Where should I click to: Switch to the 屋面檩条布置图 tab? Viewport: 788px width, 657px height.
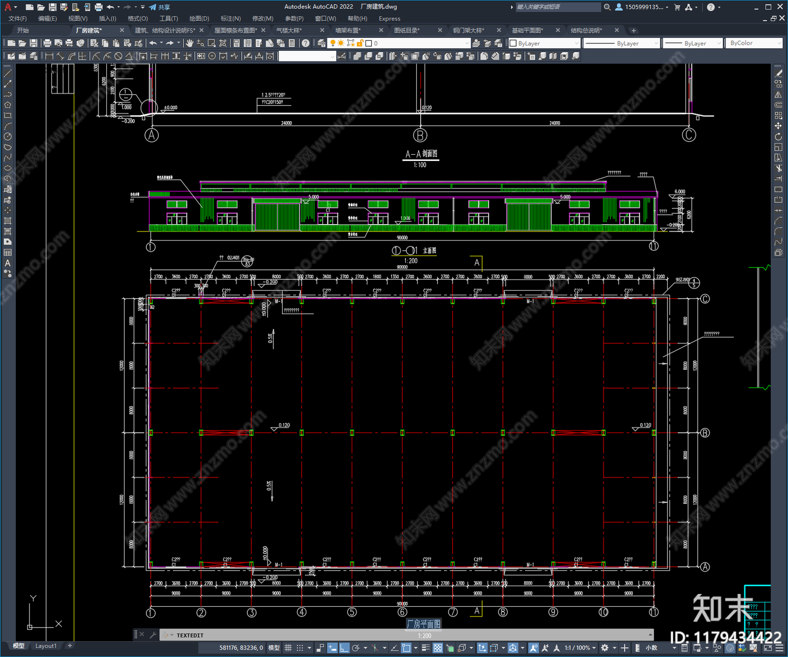[x=235, y=30]
